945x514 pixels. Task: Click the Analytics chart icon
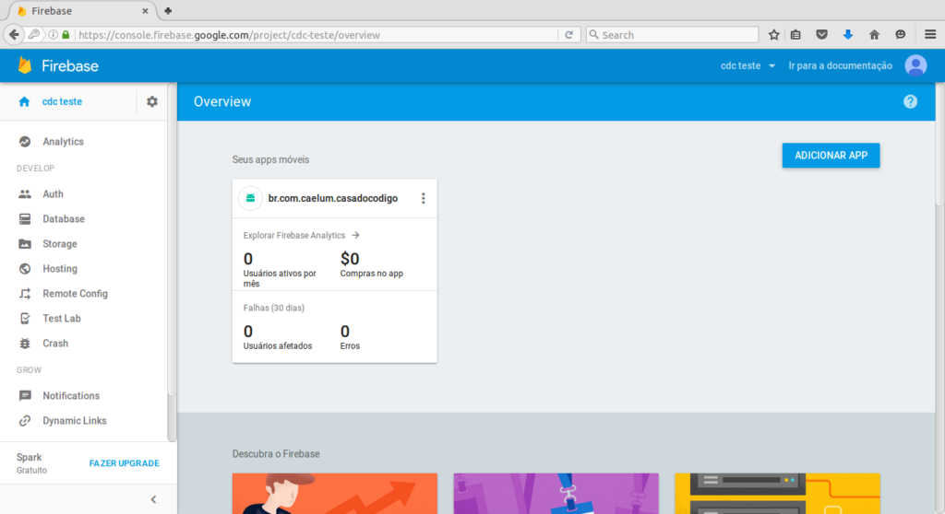coord(25,142)
